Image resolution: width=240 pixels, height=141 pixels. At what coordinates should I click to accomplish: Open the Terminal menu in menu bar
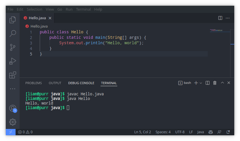point(83,9)
